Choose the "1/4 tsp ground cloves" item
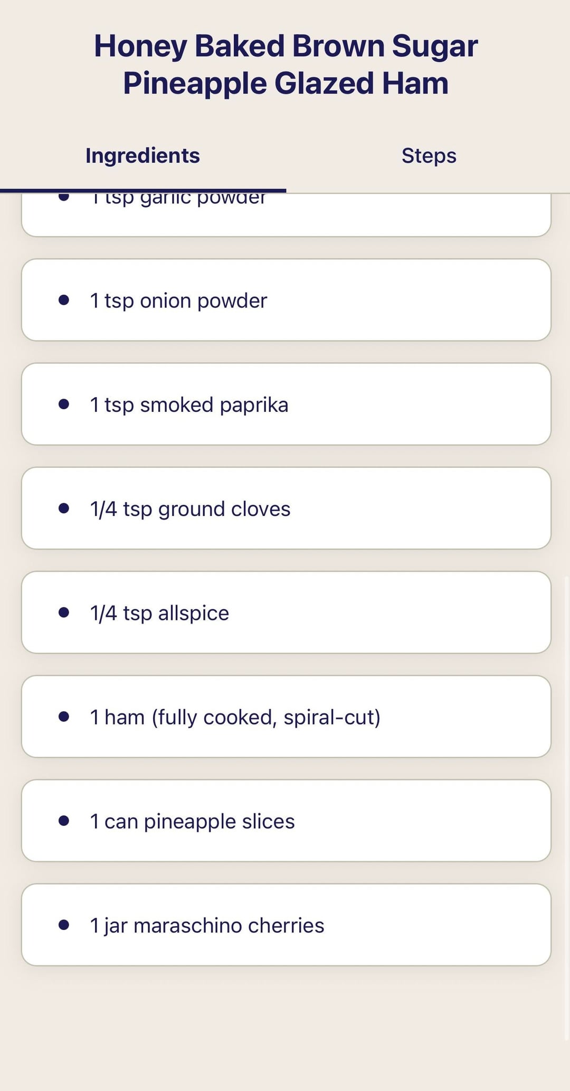The height and width of the screenshot is (1091, 570). pos(190,509)
